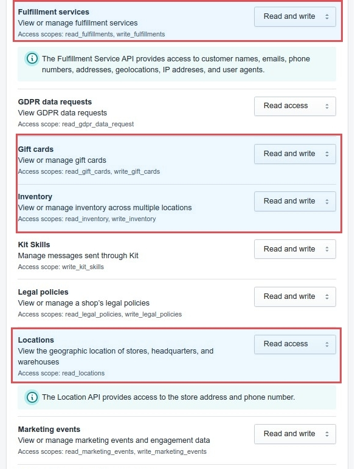Viewport: 355px width, 469px height.
Task: Open the Gift cards permission dropdown
Action: 295,154
